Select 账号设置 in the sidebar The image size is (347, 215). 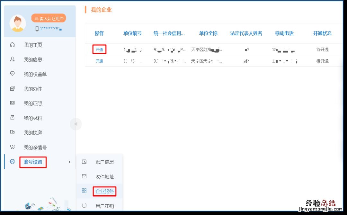[x=33, y=162]
